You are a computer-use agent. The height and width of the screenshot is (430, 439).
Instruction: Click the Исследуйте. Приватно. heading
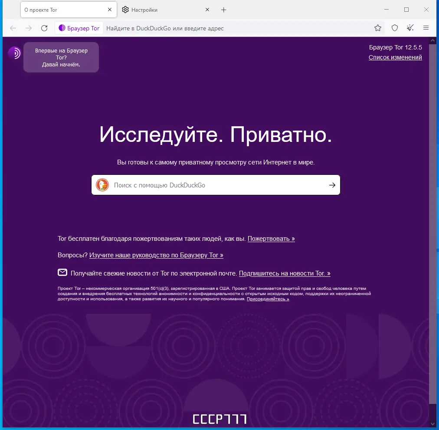(x=216, y=135)
